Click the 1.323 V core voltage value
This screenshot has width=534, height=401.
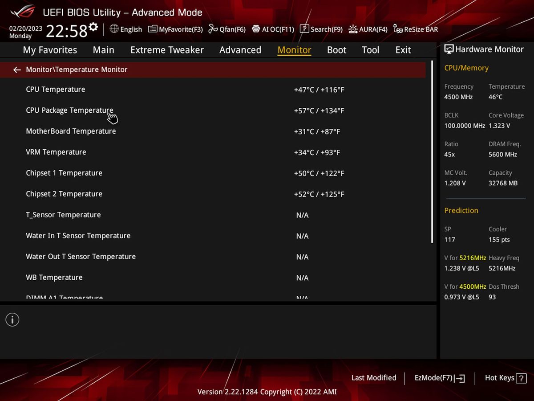point(499,126)
